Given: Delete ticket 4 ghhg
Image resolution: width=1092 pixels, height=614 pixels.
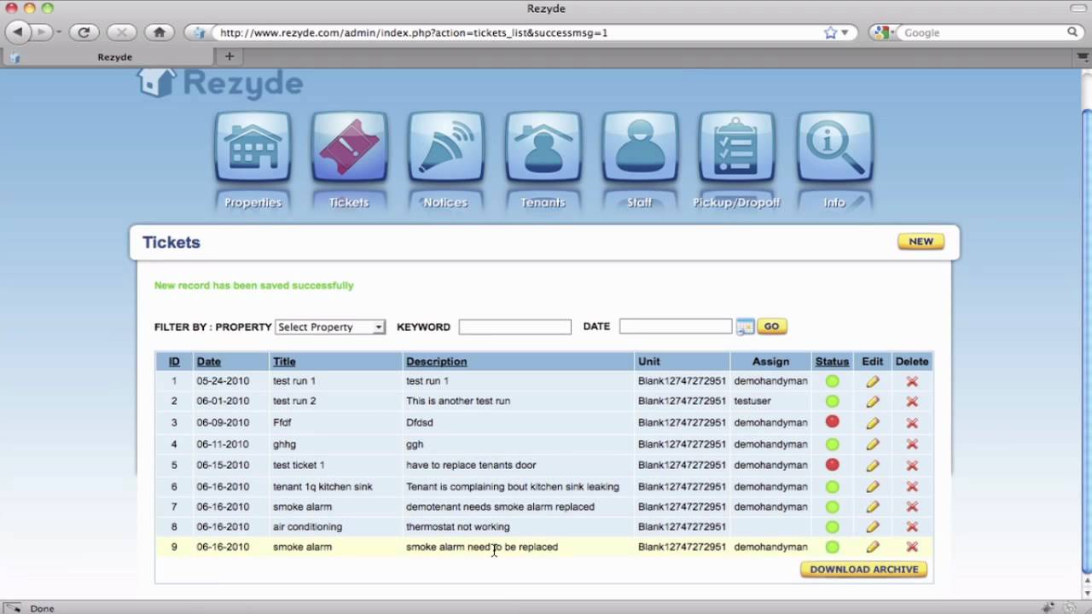Looking at the screenshot, I should point(912,444).
